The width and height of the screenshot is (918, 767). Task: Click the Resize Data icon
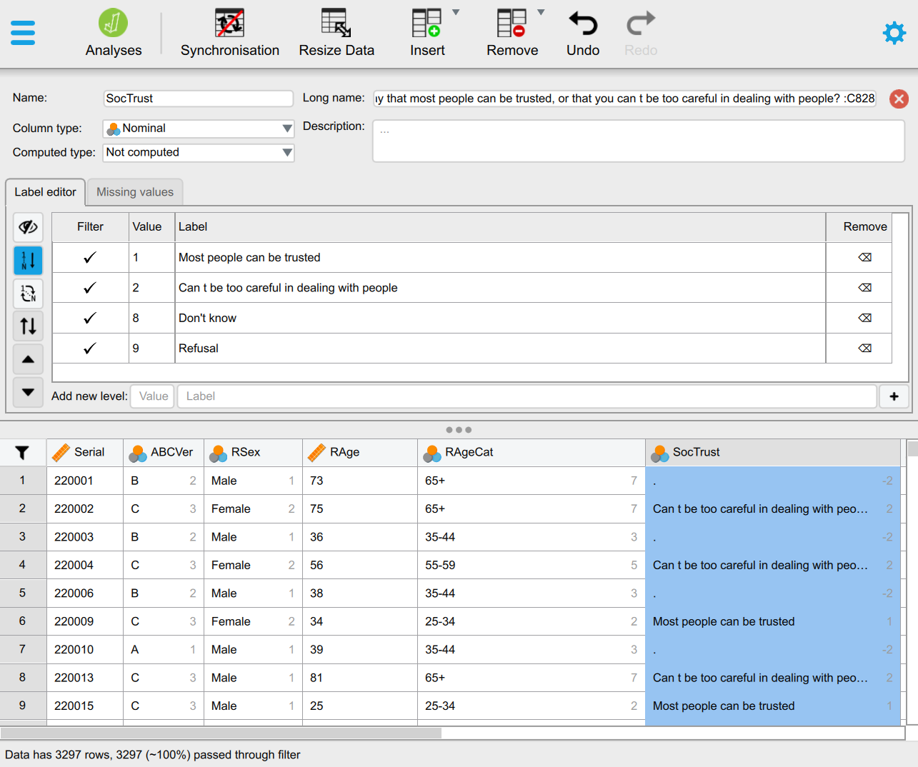pyautogui.click(x=336, y=24)
